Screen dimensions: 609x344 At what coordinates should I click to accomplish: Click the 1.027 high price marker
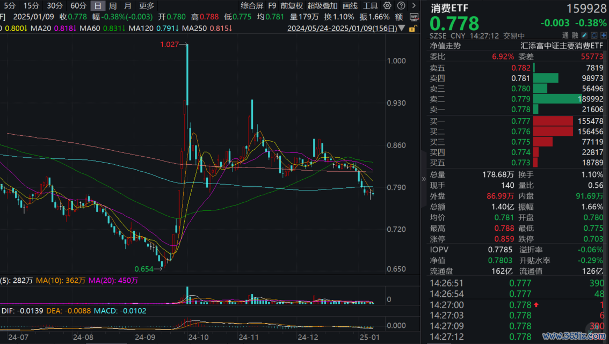click(x=169, y=45)
